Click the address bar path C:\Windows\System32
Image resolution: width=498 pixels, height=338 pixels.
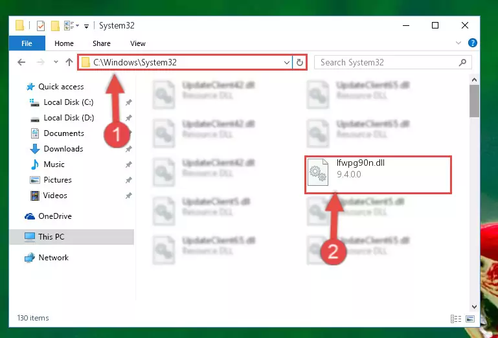pos(135,62)
